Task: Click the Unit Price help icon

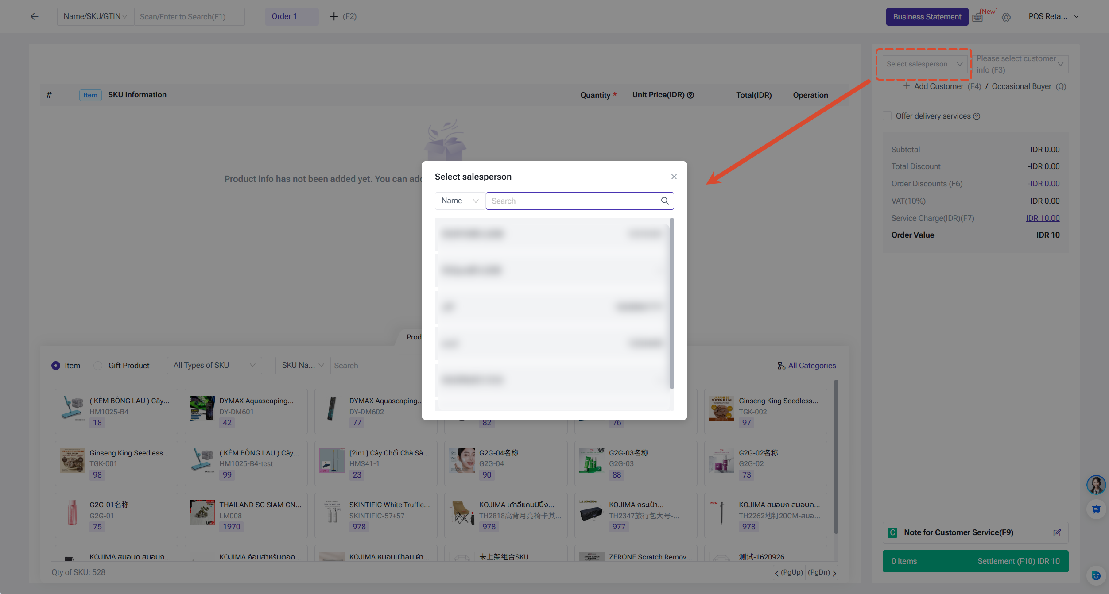Action: pyautogui.click(x=690, y=95)
